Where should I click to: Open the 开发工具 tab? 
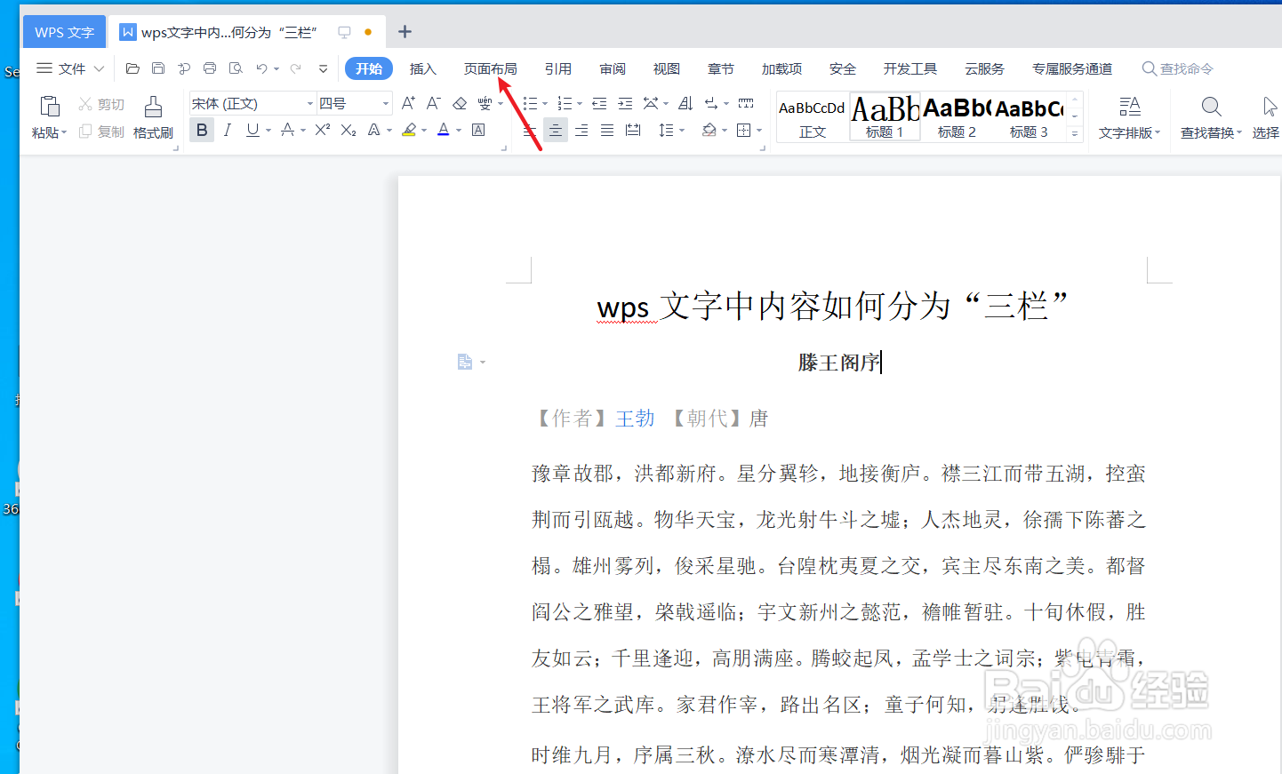tap(910, 68)
